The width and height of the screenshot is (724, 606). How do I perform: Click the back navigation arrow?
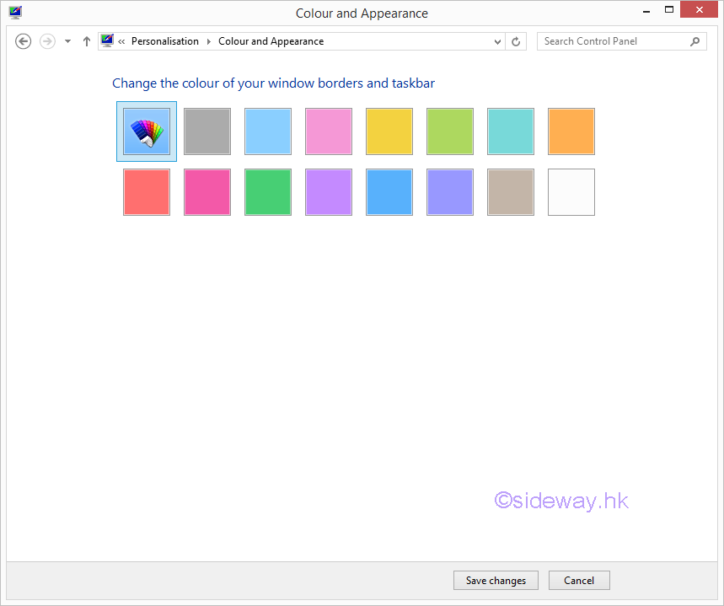click(24, 41)
